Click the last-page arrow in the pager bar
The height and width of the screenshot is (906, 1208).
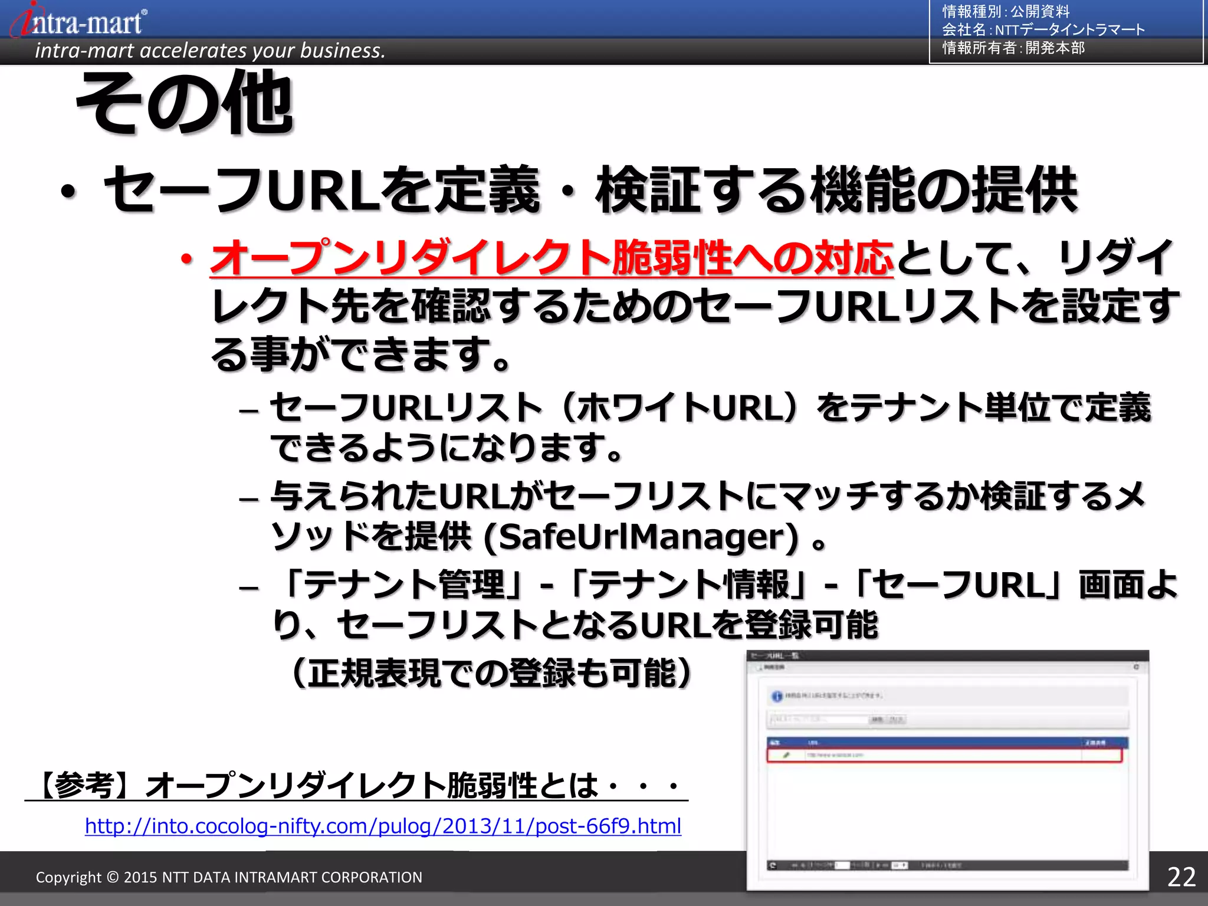[885, 865]
